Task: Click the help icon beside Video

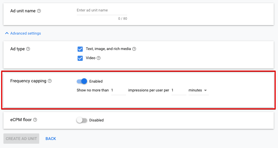Action: (x=99, y=58)
